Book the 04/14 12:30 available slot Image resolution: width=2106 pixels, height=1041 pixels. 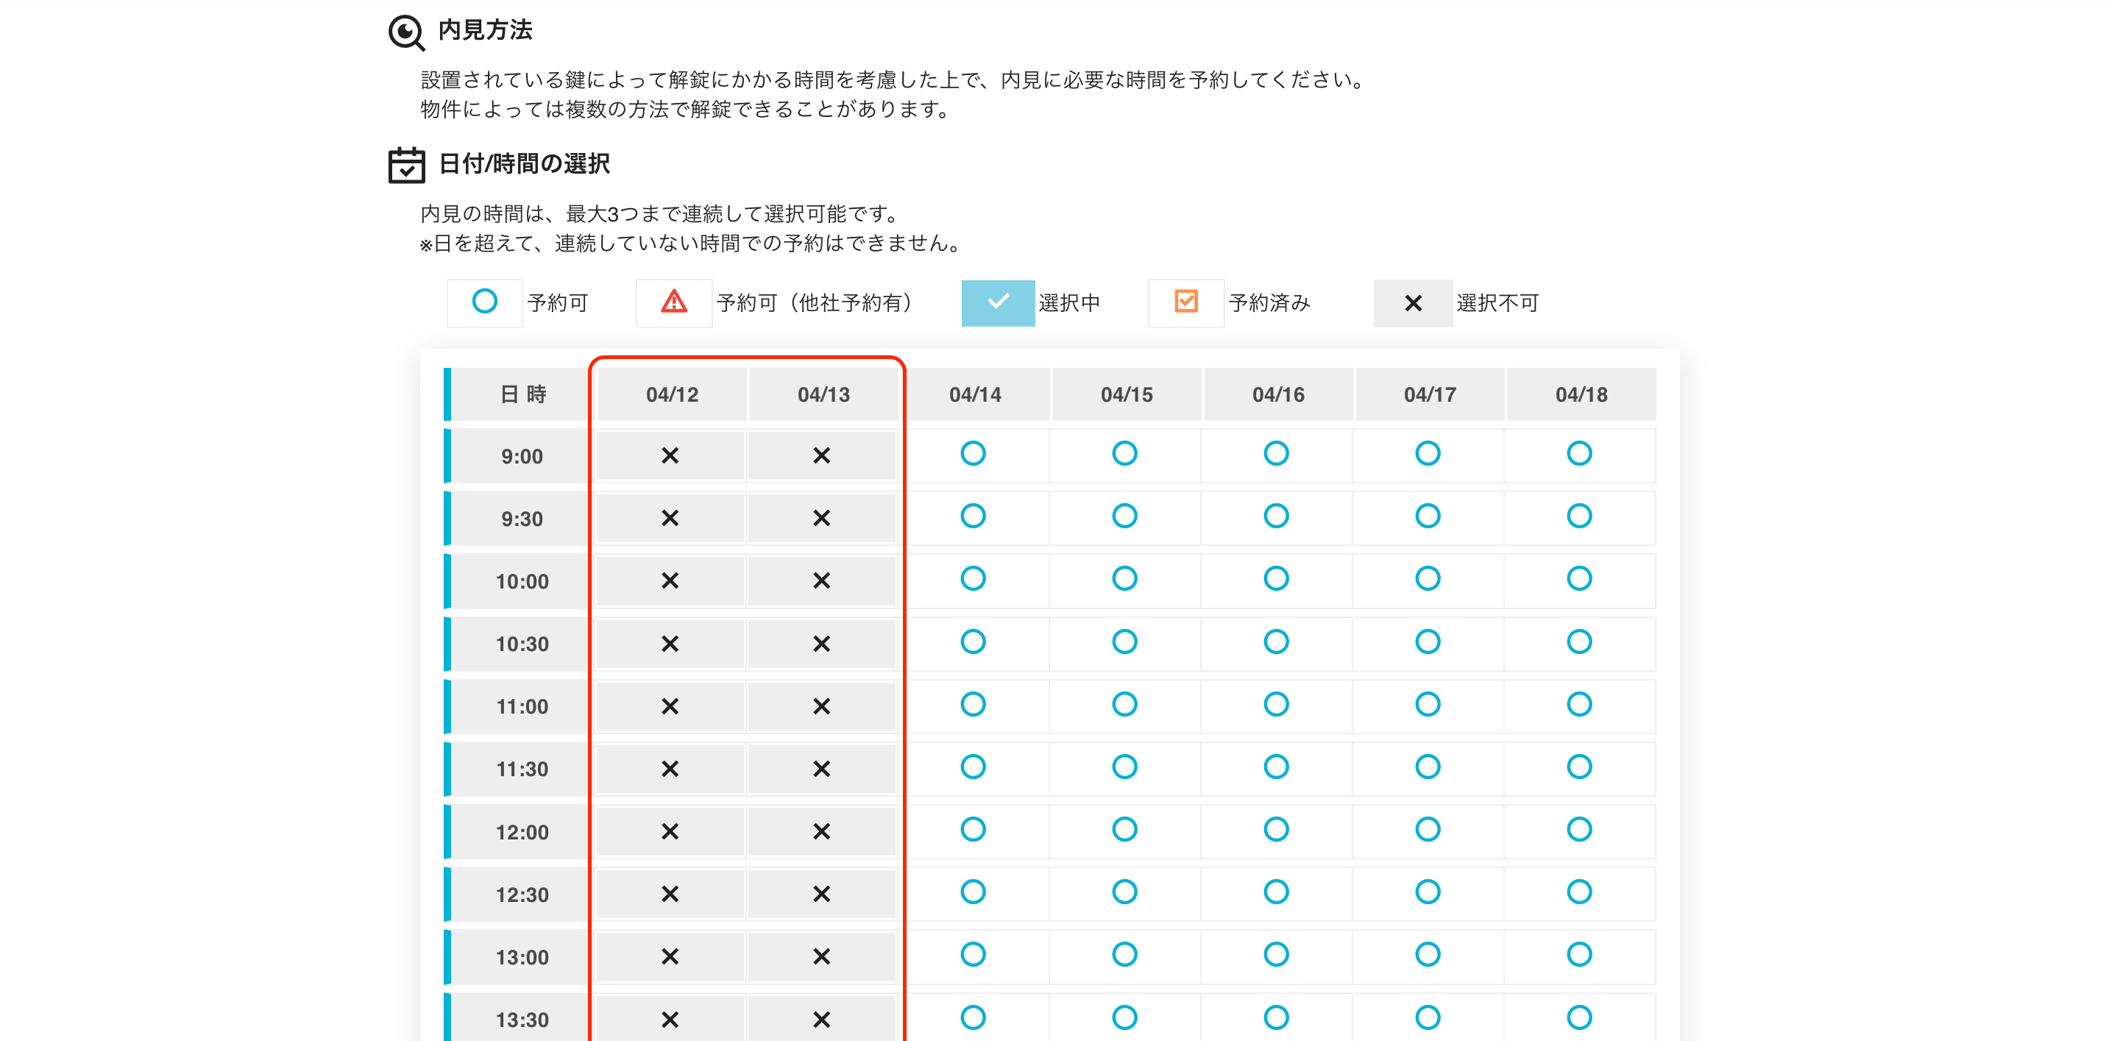pos(973,892)
